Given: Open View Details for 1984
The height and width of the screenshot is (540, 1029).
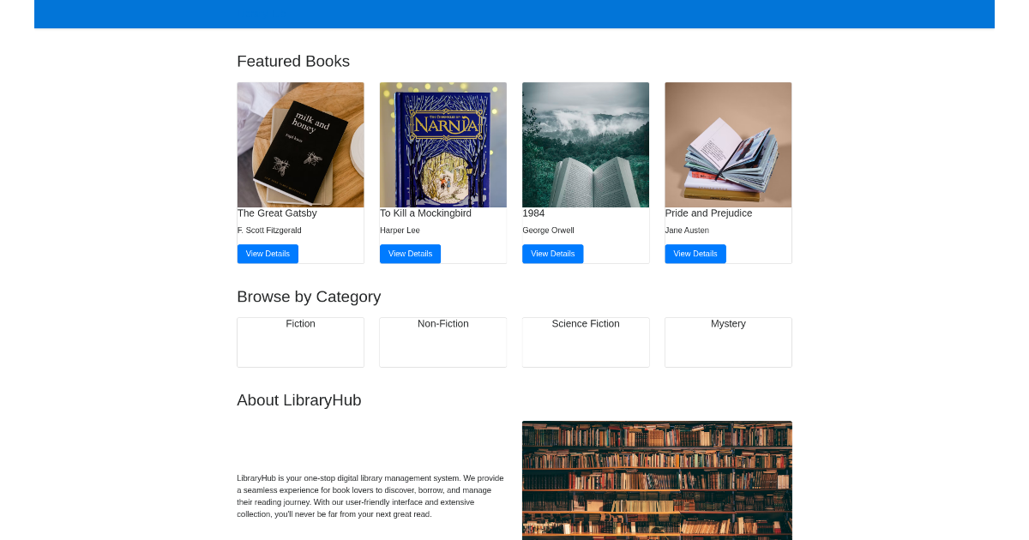Looking at the screenshot, I should pyautogui.click(x=552, y=254).
